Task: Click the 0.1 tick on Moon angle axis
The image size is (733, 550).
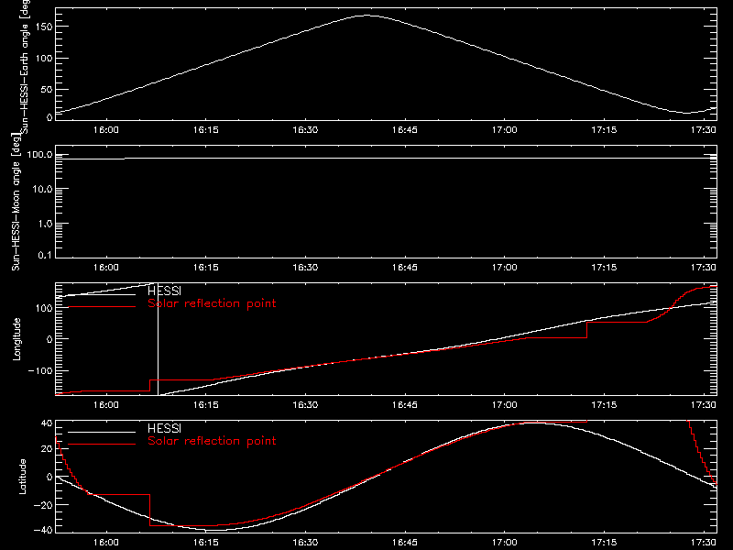Action: tap(45, 256)
